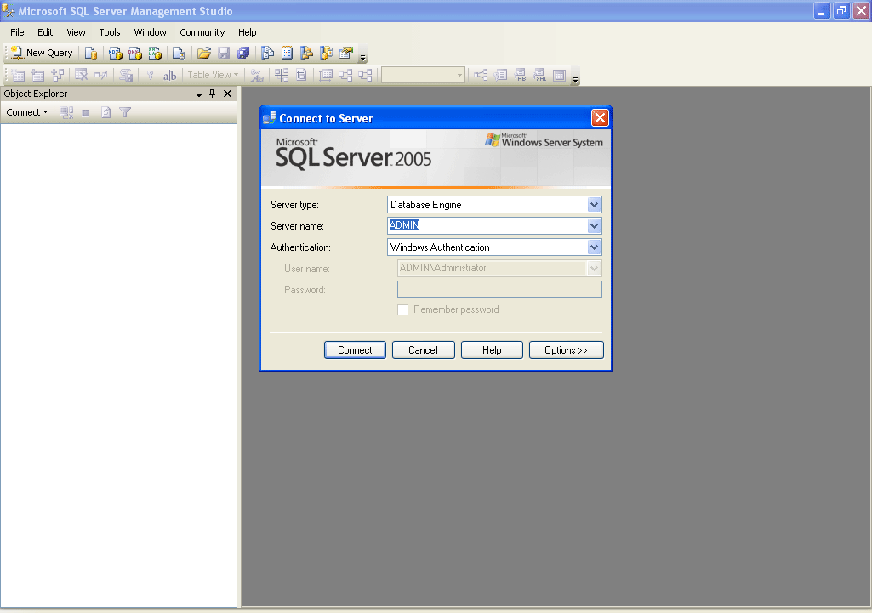
Task: Toggle Object Explorer from standard toolbar icon
Action: click(x=306, y=53)
